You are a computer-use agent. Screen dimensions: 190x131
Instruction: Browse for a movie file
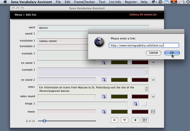tap(104, 112)
